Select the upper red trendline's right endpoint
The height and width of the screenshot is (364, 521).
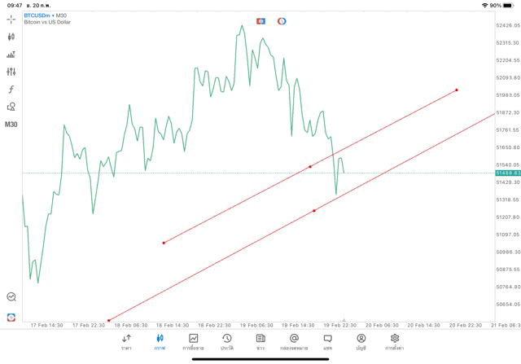[x=457, y=90]
